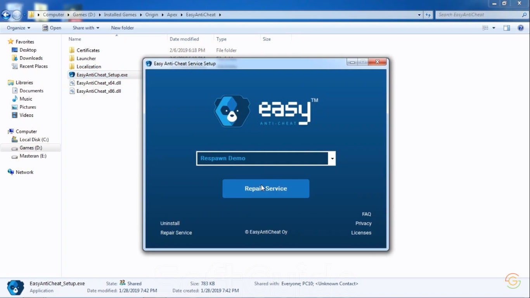This screenshot has height=298, width=530.
Task: Open the Documents library
Action: [x=31, y=91]
